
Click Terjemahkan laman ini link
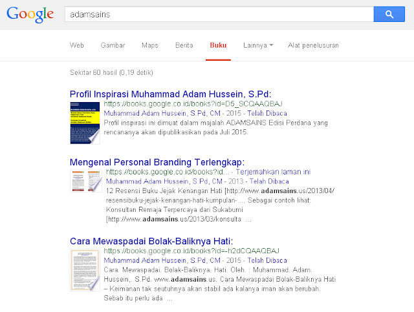tap(273, 172)
